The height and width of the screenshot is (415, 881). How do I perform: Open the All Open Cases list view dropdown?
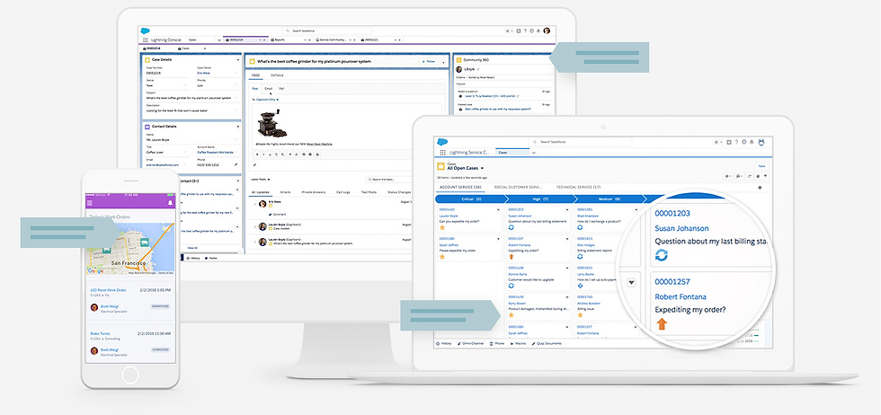pyautogui.click(x=482, y=169)
